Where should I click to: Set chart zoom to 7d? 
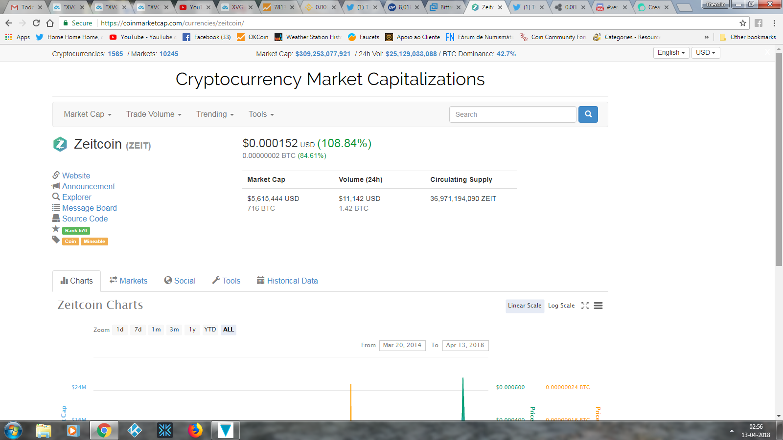click(138, 330)
